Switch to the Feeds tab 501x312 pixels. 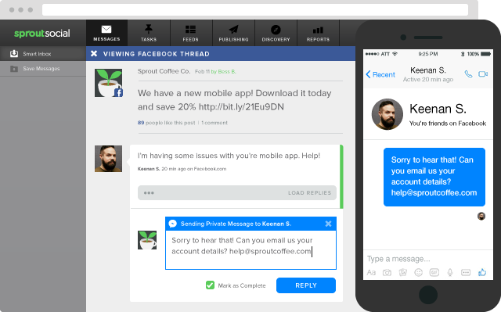(x=191, y=33)
